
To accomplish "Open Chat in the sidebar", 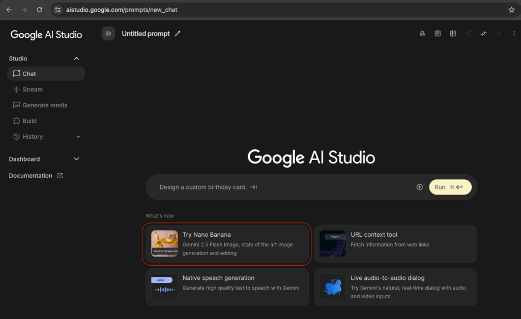I will click(46, 74).
